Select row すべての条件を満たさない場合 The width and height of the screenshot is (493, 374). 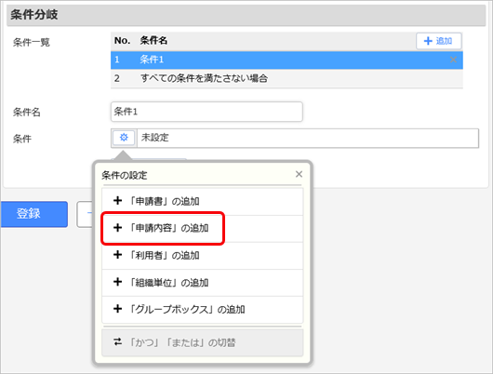pos(286,78)
